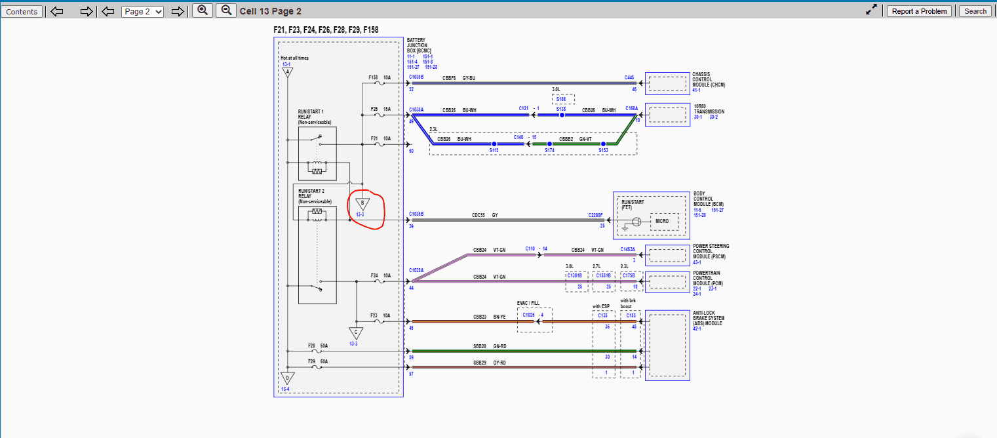Viewport: 997px width, 438px height.
Task: Click the S138 splice link
Action: pyautogui.click(x=561, y=108)
